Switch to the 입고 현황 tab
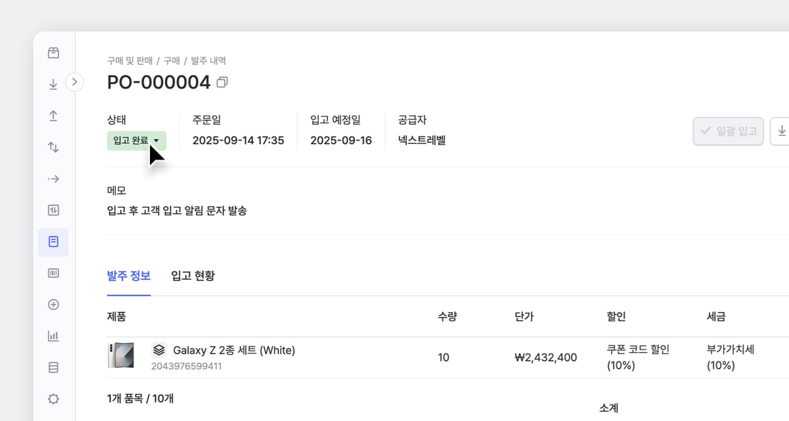 (x=193, y=275)
